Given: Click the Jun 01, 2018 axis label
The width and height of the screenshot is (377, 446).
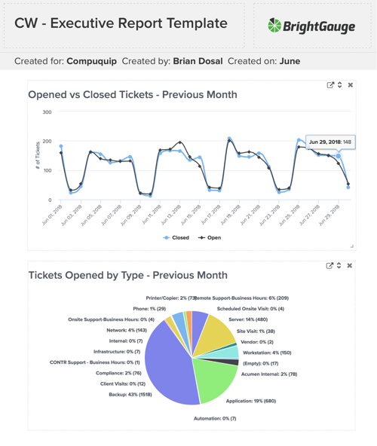Looking at the screenshot, I should [x=52, y=215].
